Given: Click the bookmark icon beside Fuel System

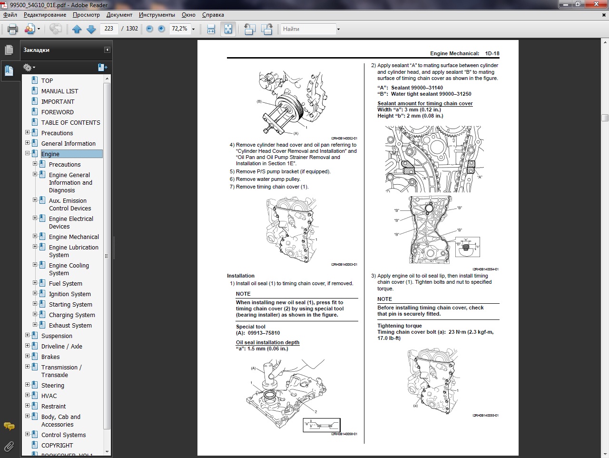Looking at the screenshot, I should 42,283.
